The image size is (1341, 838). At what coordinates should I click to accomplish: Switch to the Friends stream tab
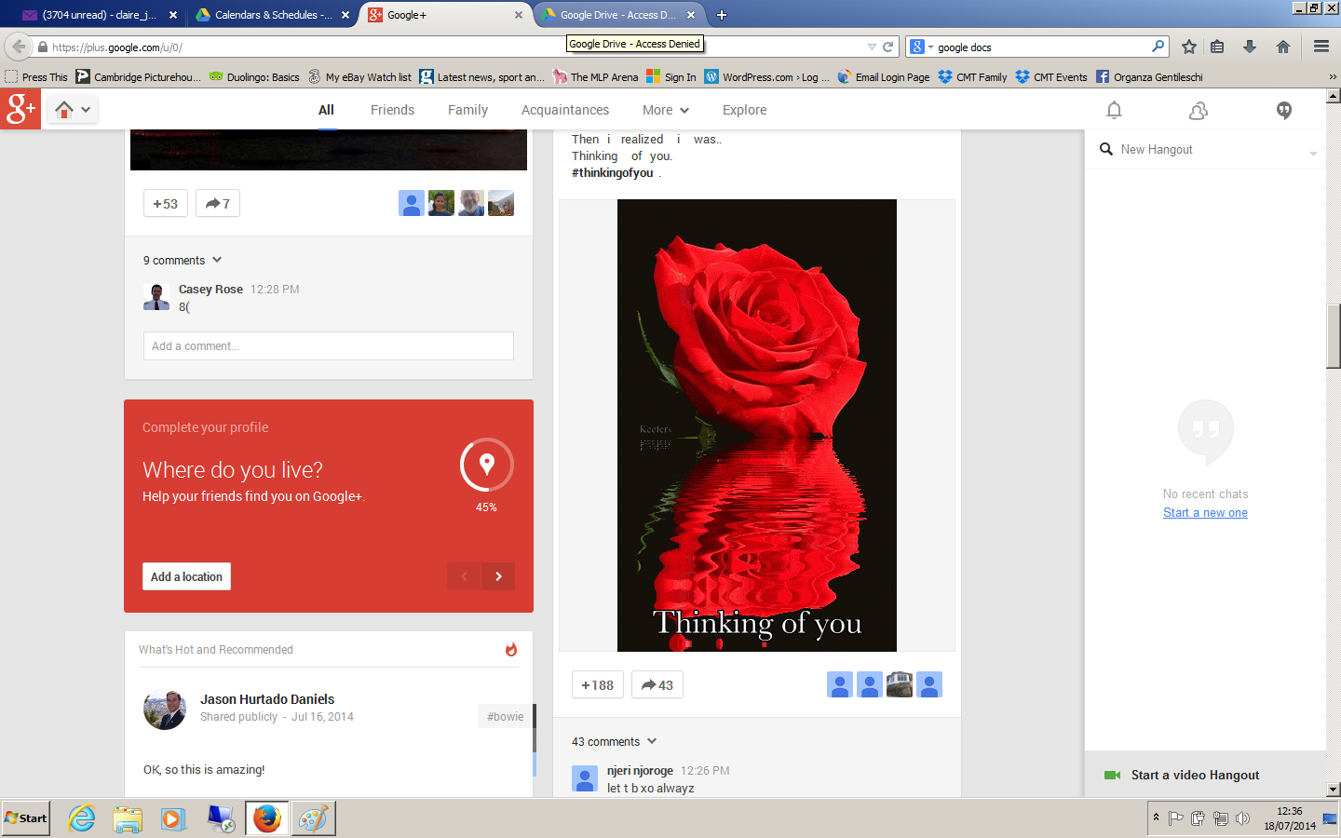392,110
